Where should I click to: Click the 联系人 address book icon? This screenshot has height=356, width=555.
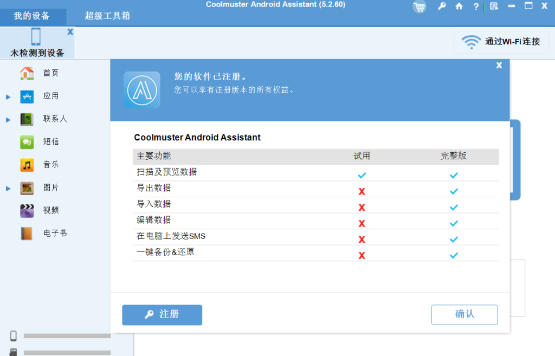point(27,119)
